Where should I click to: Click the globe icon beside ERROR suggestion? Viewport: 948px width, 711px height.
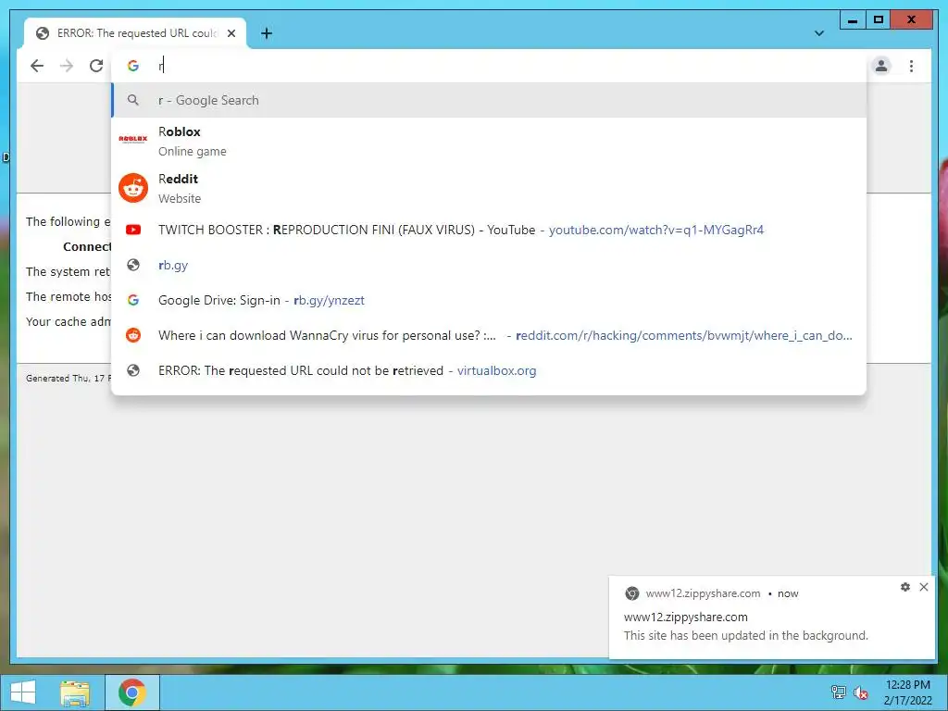(133, 370)
